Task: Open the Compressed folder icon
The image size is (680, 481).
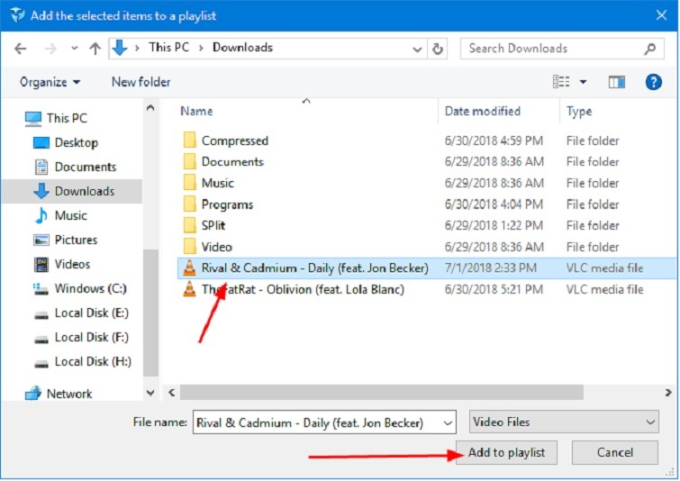Action: [x=189, y=141]
